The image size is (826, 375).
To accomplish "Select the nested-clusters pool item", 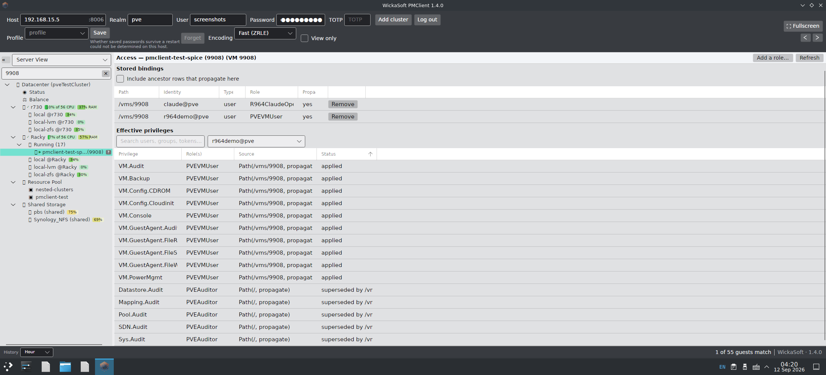I will click(54, 190).
